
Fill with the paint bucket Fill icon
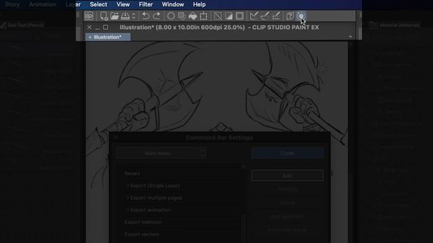(193, 16)
